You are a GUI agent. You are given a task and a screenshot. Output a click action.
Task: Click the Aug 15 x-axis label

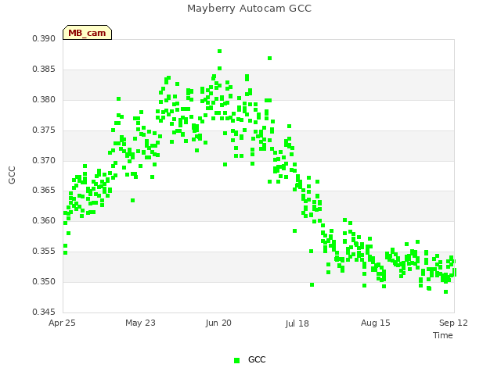(x=376, y=323)
